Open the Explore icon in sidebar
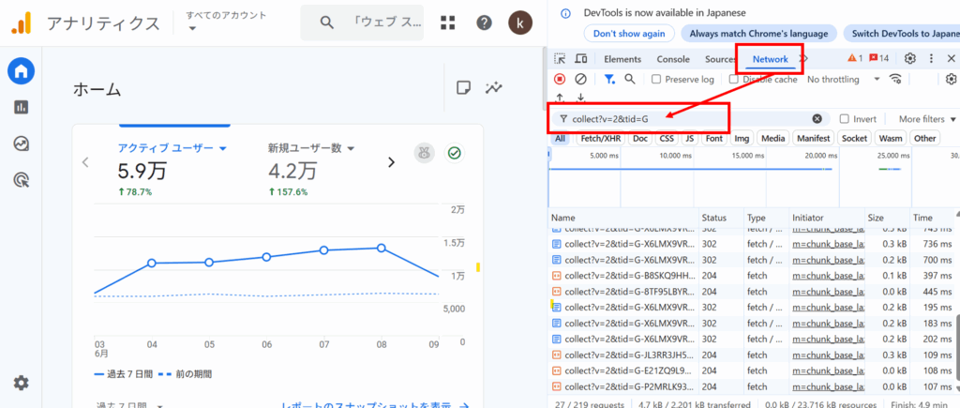The height and width of the screenshot is (408, 960). (x=22, y=144)
